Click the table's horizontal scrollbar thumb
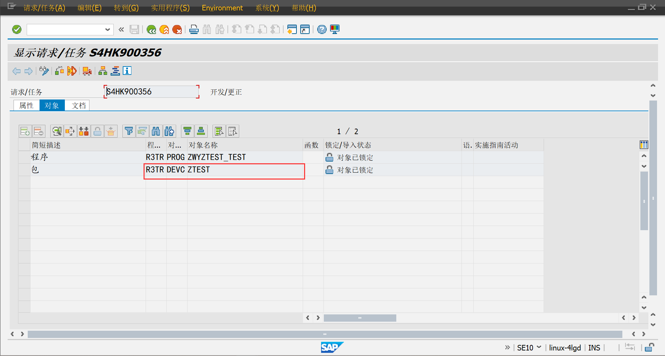 pos(360,318)
